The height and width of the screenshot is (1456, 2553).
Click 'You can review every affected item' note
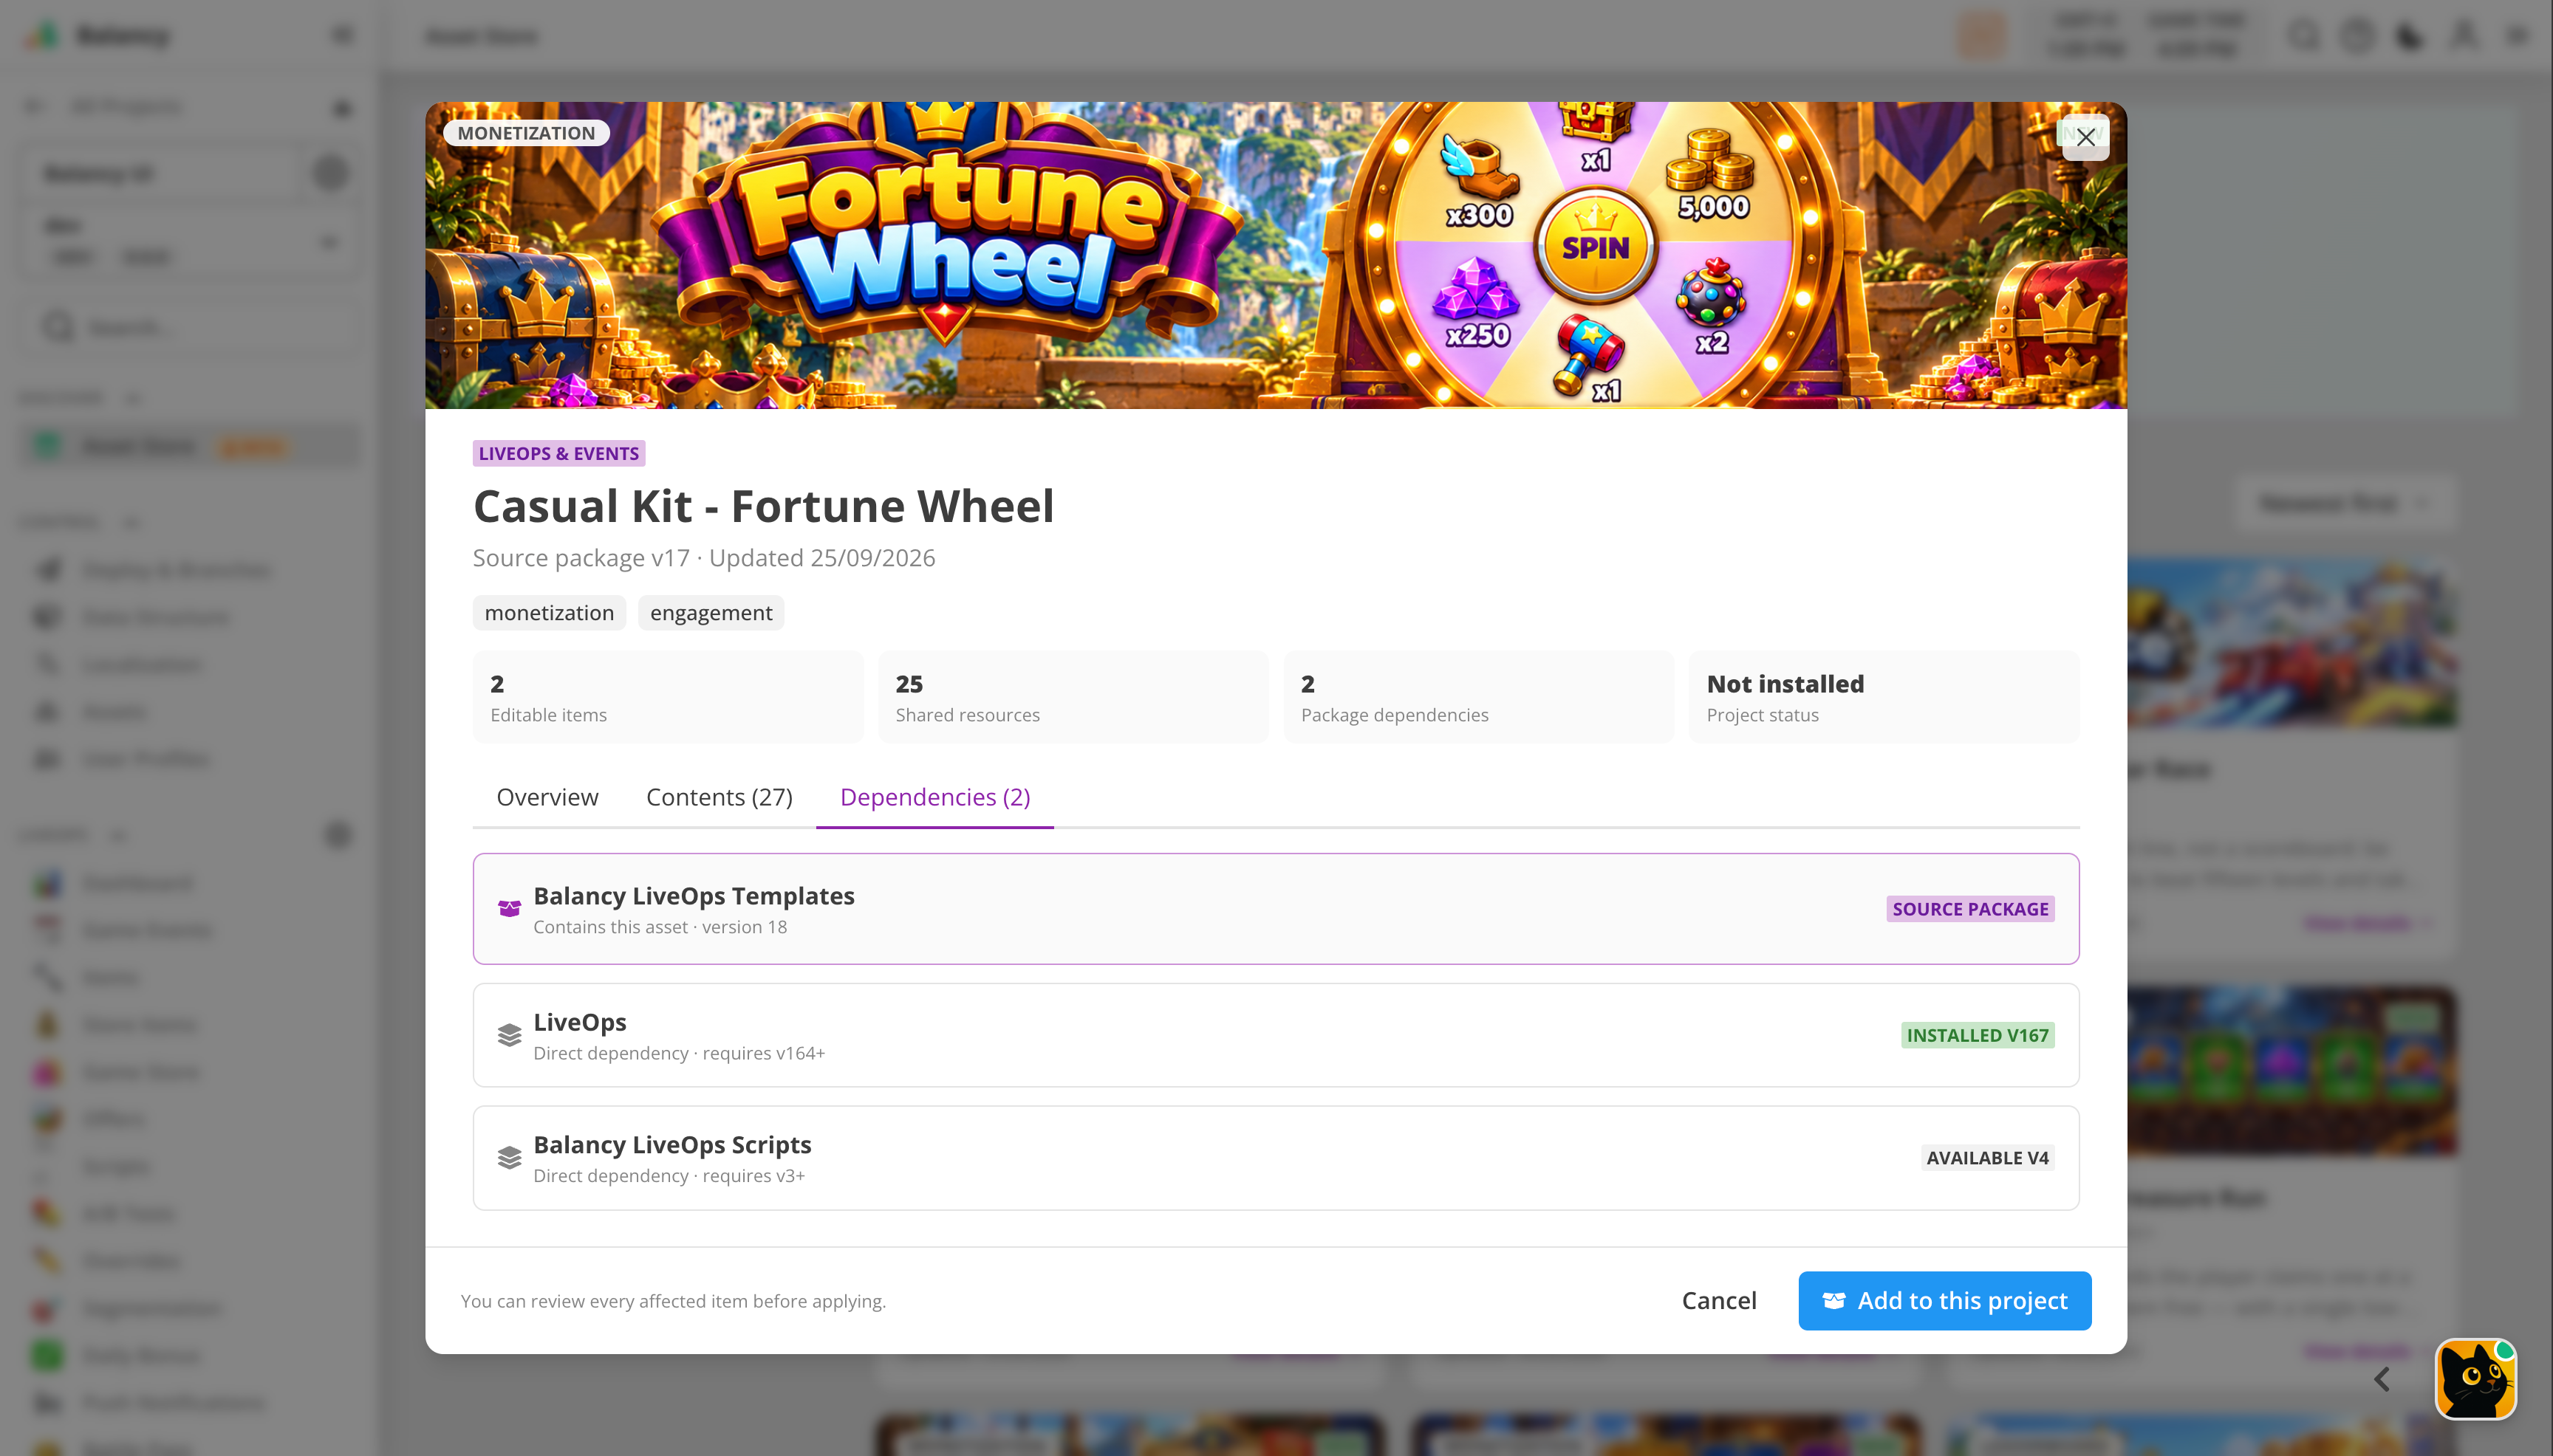672,1301
